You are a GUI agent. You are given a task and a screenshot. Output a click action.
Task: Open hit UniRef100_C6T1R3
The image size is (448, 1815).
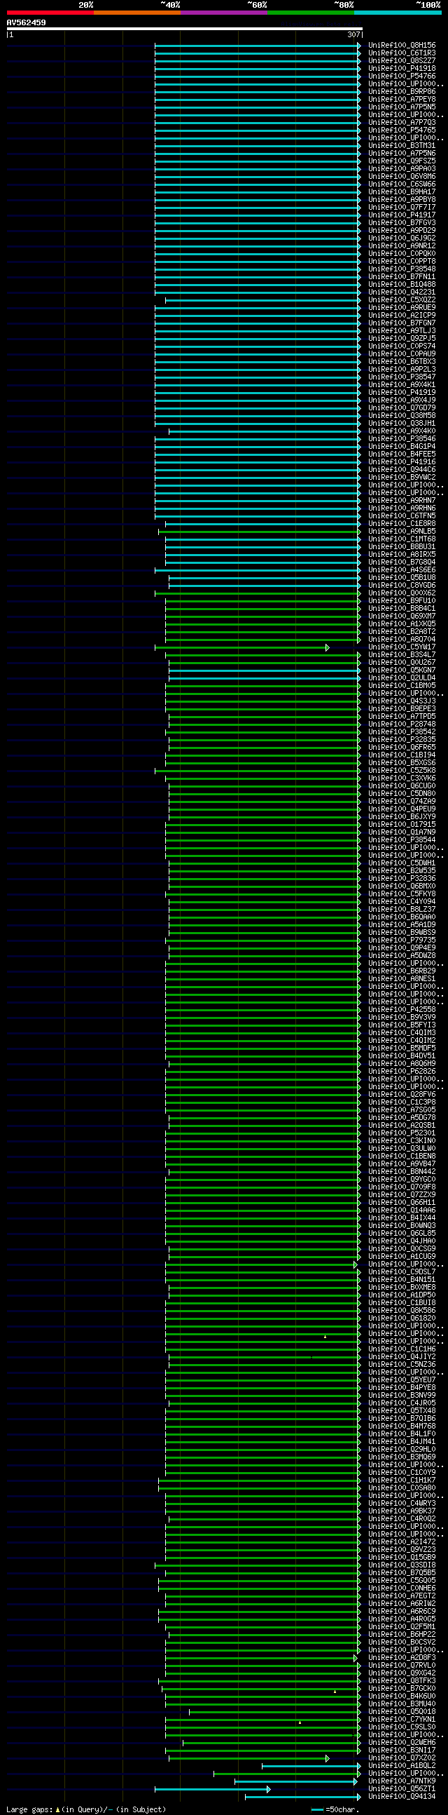pyautogui.click(x=402, y=53)
